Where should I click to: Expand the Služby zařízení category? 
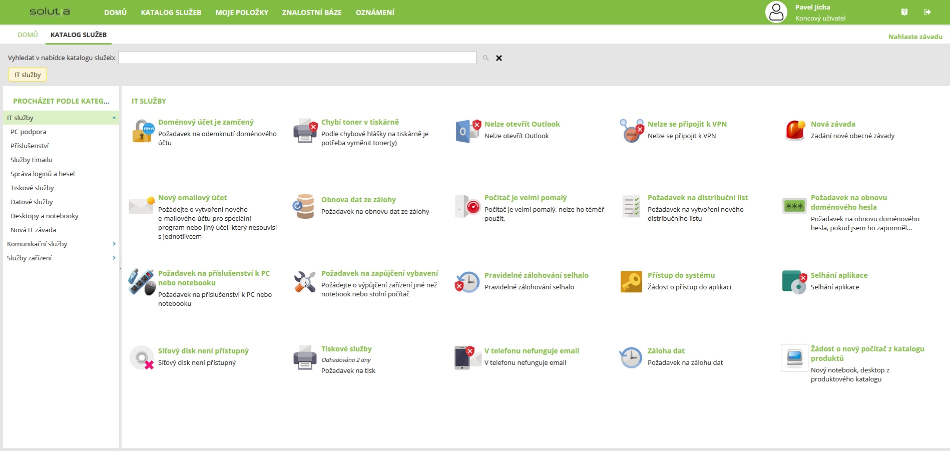[114, 258]
